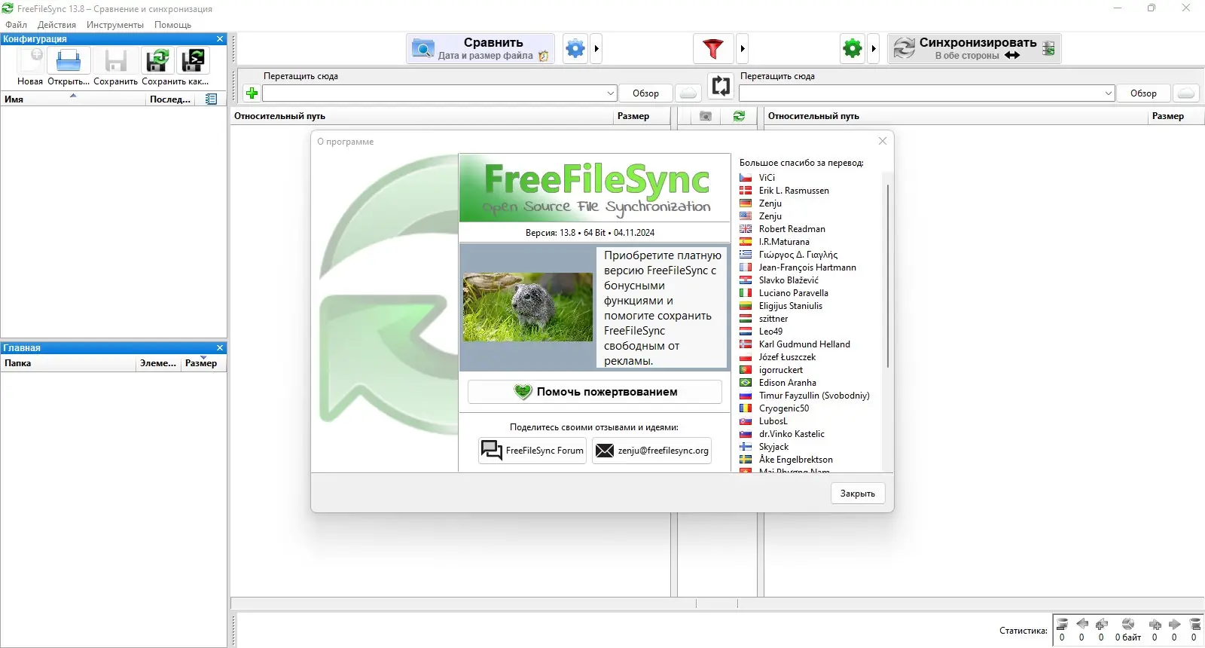Image resolution: width=1205 pixels, height=648 pixels.
Task: Click the bytes-to-copy statistics icon
Action: [1127, 624]
